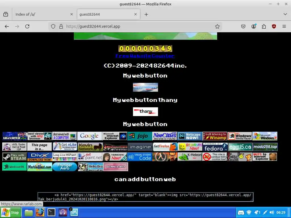This screenshot has width=291, height=218.
Task: Click the MarbleBlast.com badge
Action: [40, 167]
